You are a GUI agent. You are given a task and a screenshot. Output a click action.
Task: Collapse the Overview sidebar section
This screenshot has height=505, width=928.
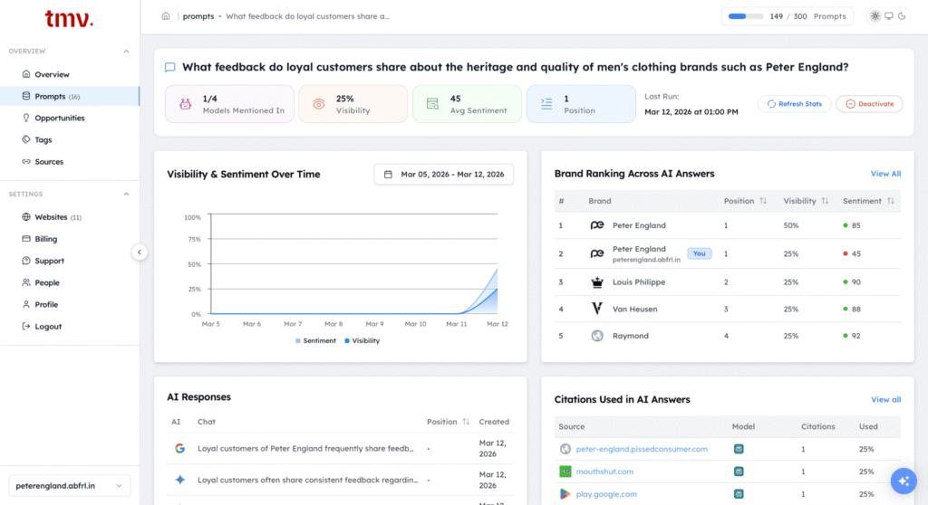point(126,52)
